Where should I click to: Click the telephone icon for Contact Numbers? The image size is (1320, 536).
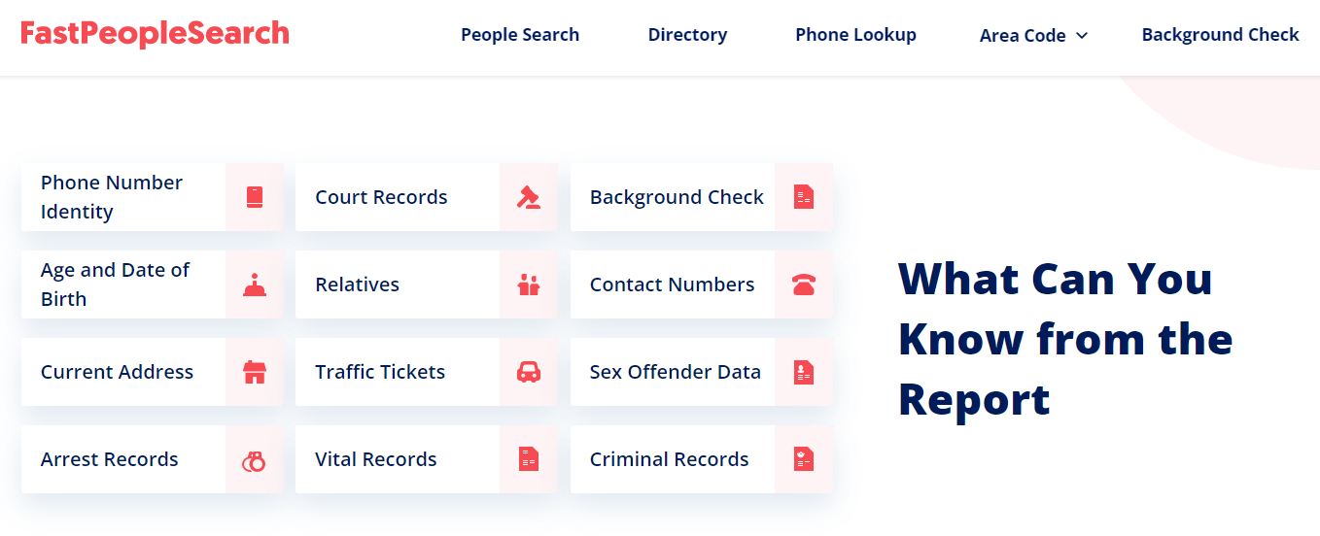(803, 285)
